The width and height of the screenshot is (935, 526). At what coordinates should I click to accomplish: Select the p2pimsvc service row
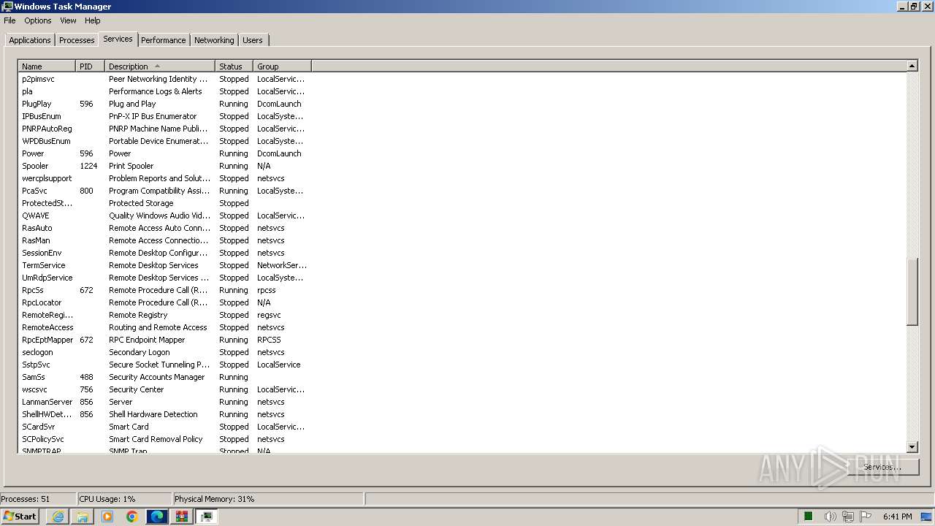click(x=165, y=79)
